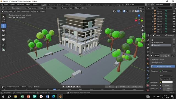176x99 pixels.
Task: Open the Глобальная transform orientation dropdown
Action: [x=64, y=8]
